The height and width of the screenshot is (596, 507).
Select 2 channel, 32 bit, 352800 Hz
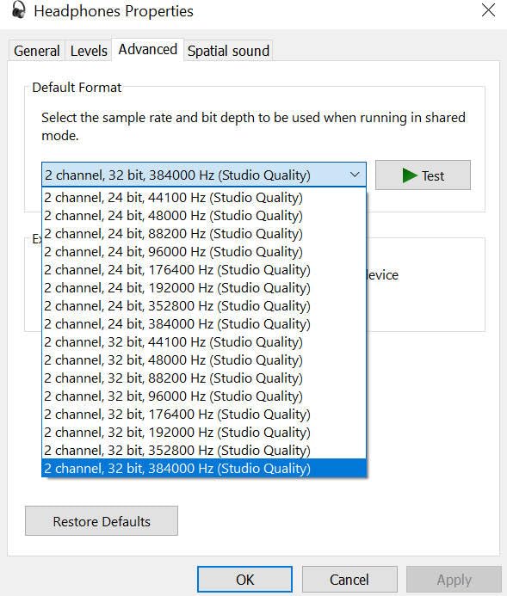coord(204,451)
